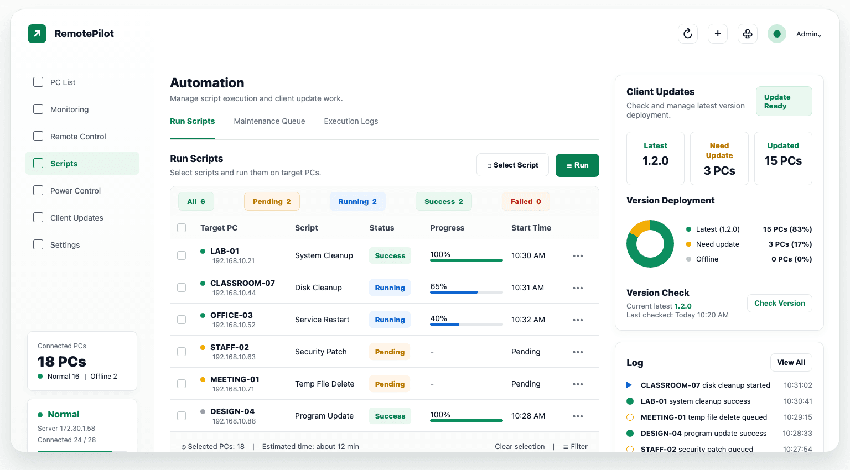Check the LAB-01 row checkbox
Viewport: 850px width, 470px height.
(x=182, y=255)
